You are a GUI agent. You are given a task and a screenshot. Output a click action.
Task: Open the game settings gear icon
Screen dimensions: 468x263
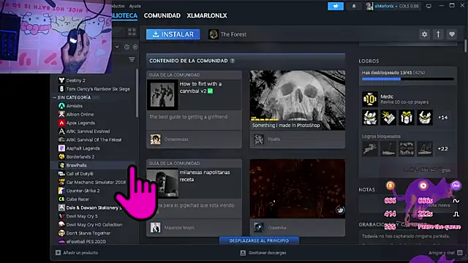pyautogui.click(x=424, y=34)
